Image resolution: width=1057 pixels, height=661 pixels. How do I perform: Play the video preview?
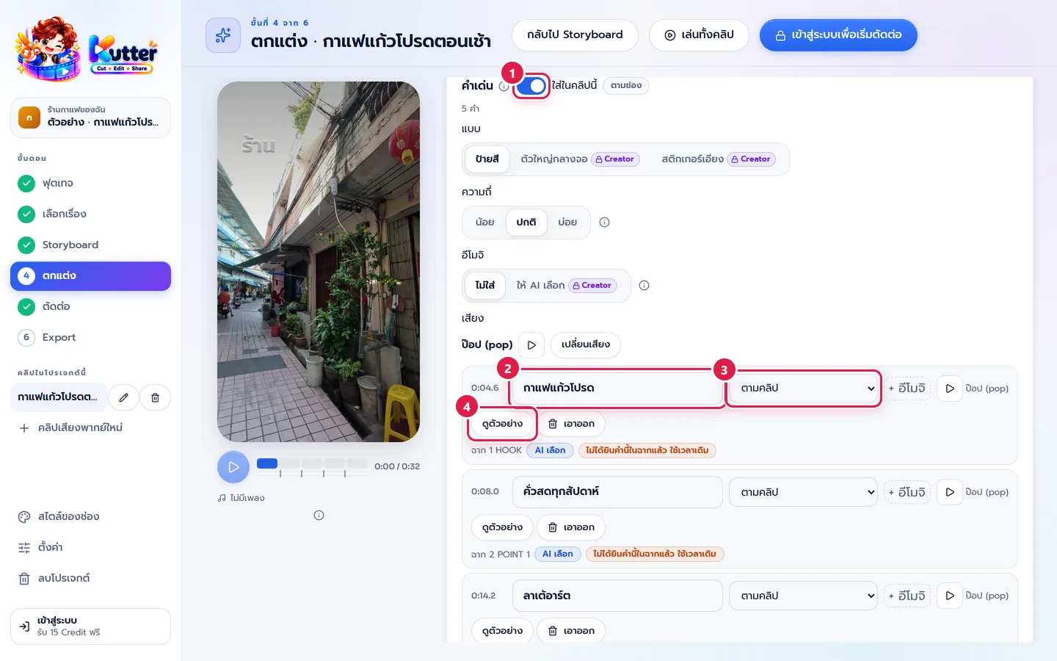click(x=233, y=467)
